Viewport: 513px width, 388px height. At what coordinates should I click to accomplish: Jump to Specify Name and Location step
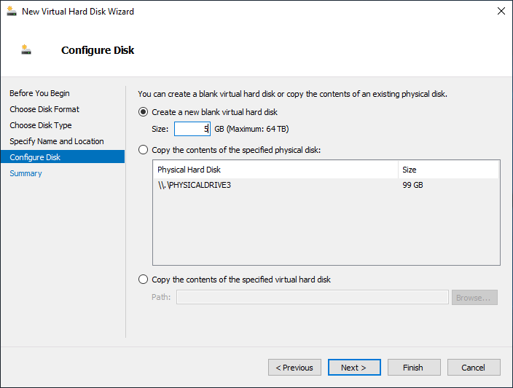tap(57, 141)
